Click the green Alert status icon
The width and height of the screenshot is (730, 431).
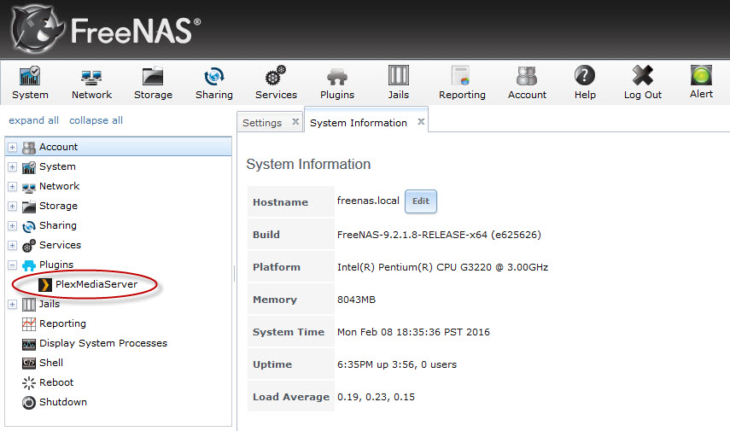click(x=701, y=75)
